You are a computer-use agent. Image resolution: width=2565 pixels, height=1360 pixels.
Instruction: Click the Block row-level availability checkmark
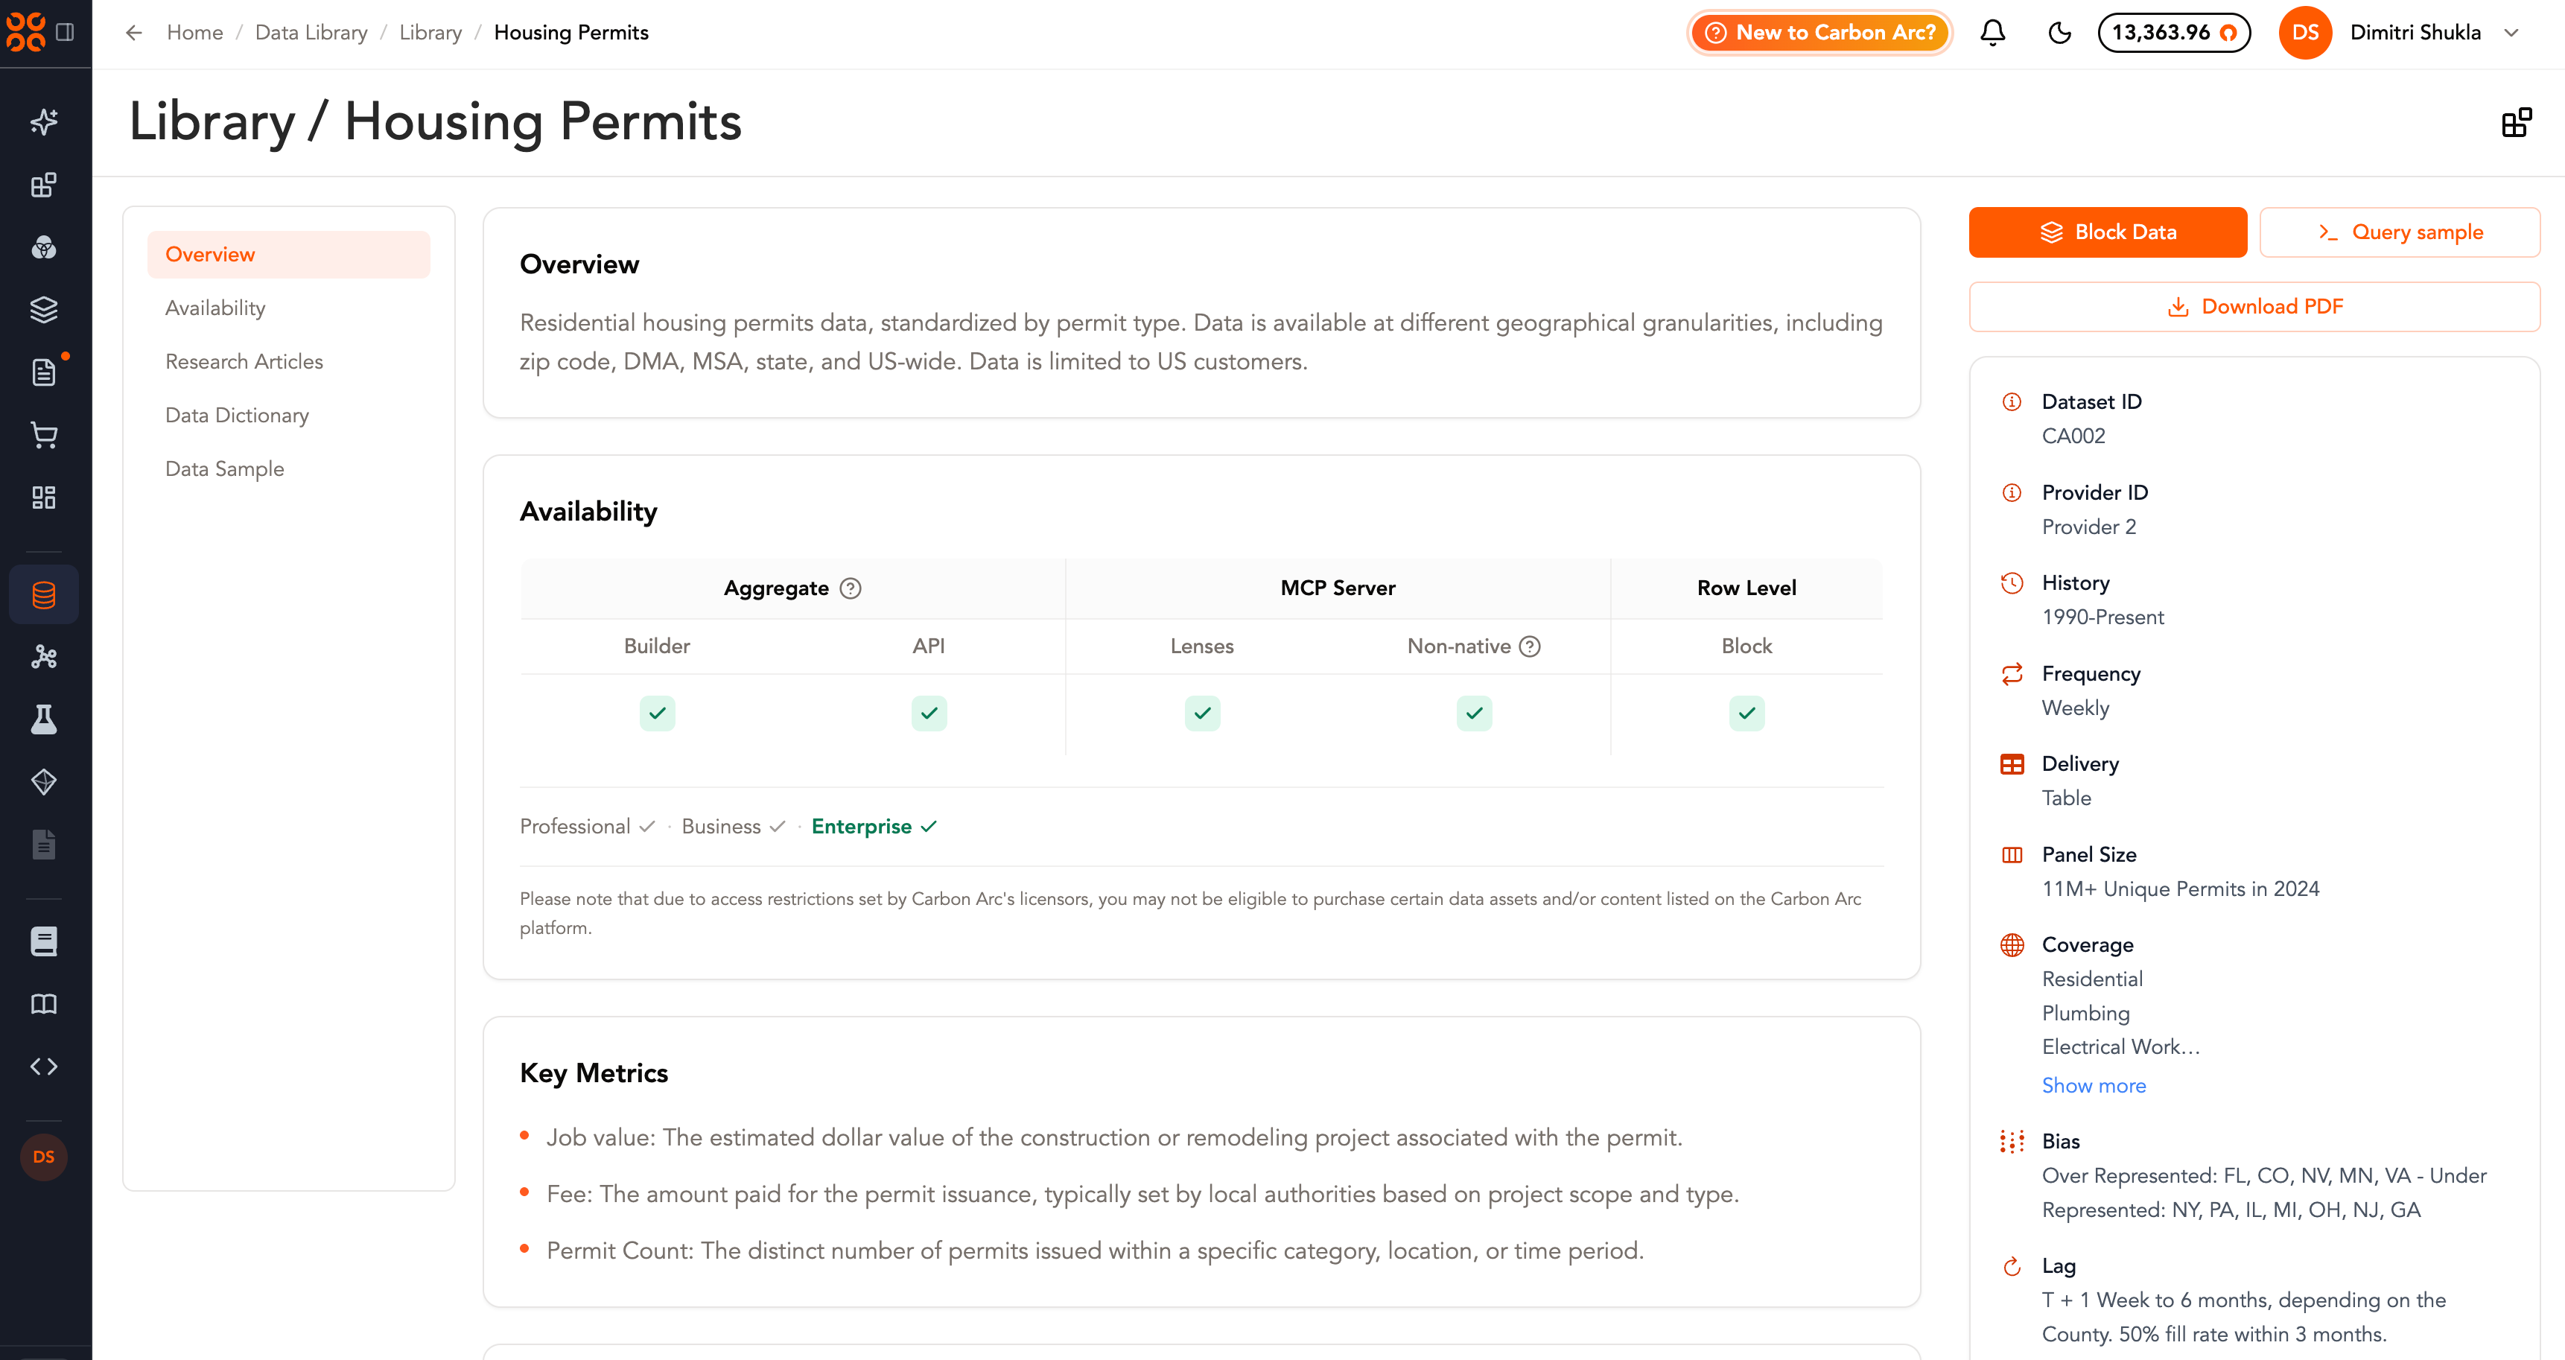pyautogui.click(x=1746, y=714)
